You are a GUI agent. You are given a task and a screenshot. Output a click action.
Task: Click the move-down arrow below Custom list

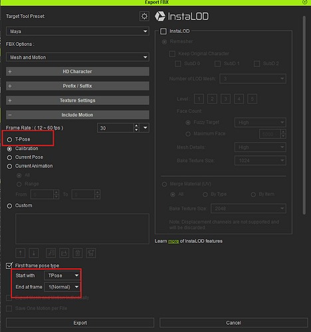34,253
